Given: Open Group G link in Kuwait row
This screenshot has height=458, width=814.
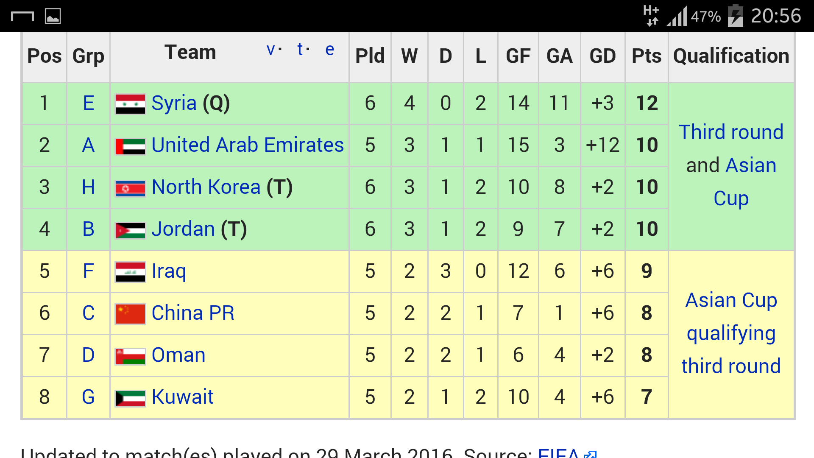Looking at the screenshot, I should [88, 397].
